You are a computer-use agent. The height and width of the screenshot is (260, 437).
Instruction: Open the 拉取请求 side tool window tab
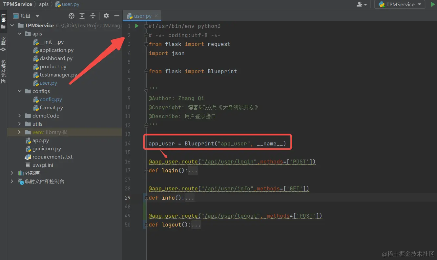[x=3, y=72]
